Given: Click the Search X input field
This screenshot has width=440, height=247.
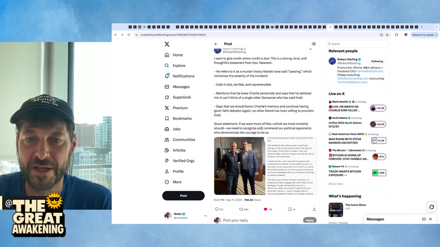Looking at the screenshot, I should click(x=357, y=44).
